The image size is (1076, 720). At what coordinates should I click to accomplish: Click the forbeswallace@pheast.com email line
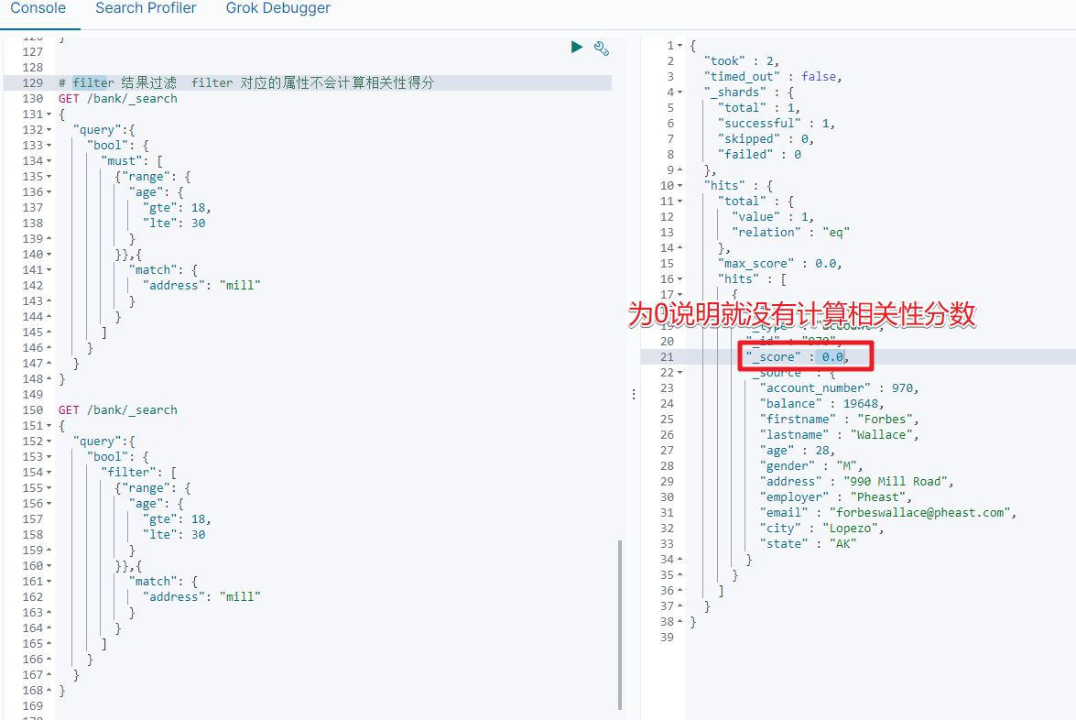pos(888,513)
